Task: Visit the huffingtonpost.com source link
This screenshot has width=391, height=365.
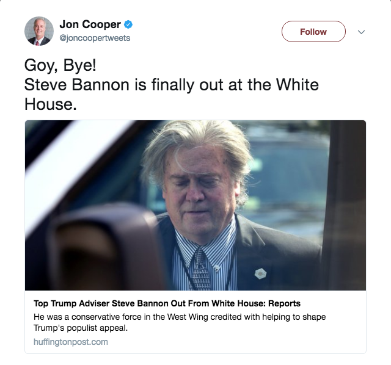Action: click(71, 342)
